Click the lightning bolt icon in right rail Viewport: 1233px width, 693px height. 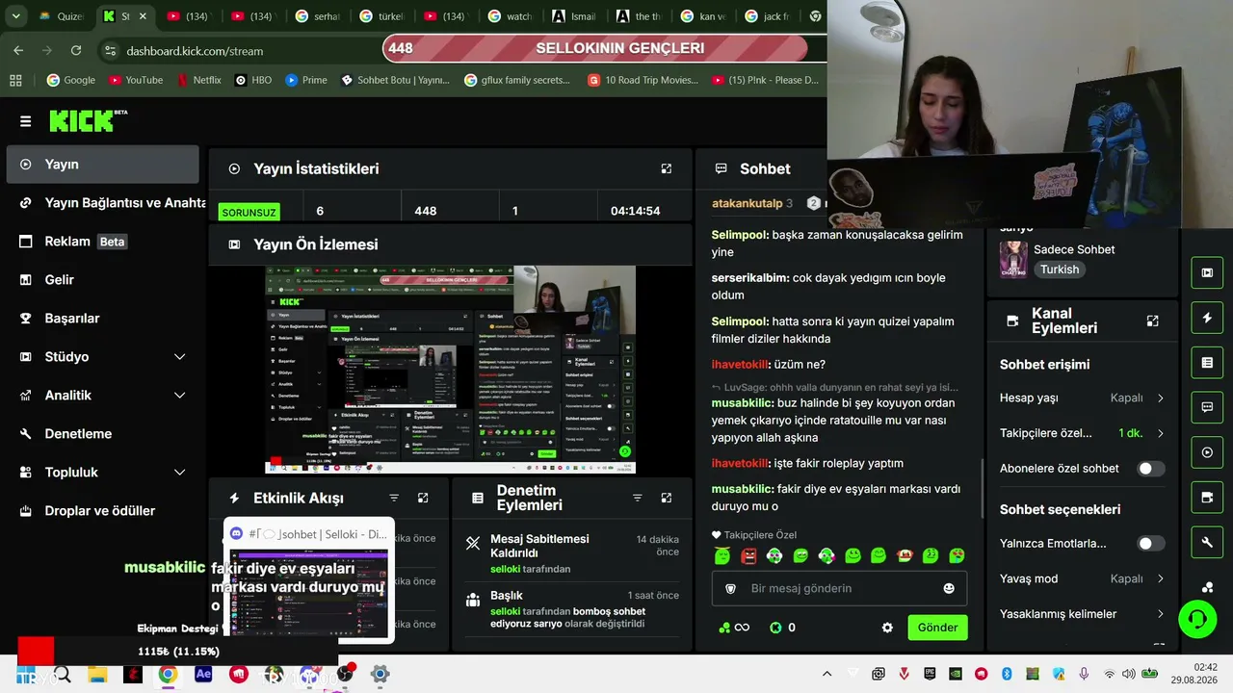(1207, 318)
